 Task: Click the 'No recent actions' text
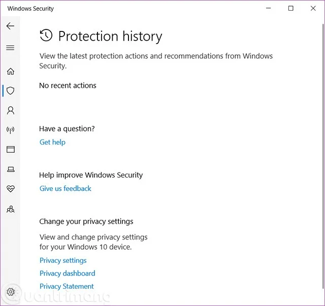pyautogui.click(x=68, y=86)
